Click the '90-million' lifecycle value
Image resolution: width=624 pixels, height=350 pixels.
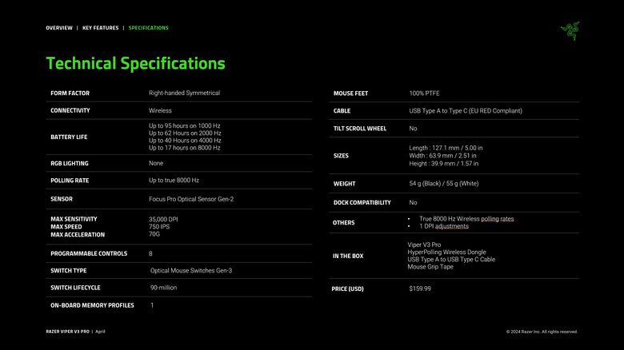point(163,288)
